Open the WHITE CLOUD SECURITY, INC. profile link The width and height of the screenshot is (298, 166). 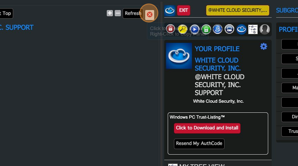(217, 64)
